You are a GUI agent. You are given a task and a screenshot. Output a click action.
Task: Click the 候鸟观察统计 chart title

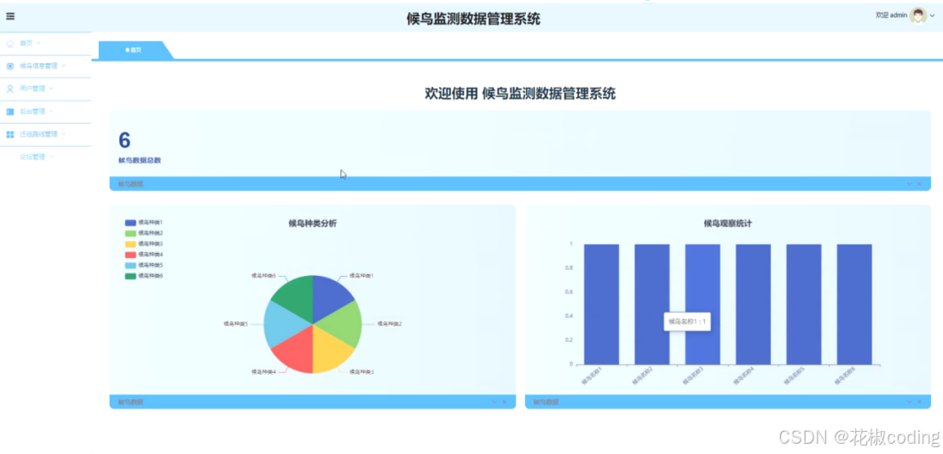pyautogui.click(x=727, y=223)
